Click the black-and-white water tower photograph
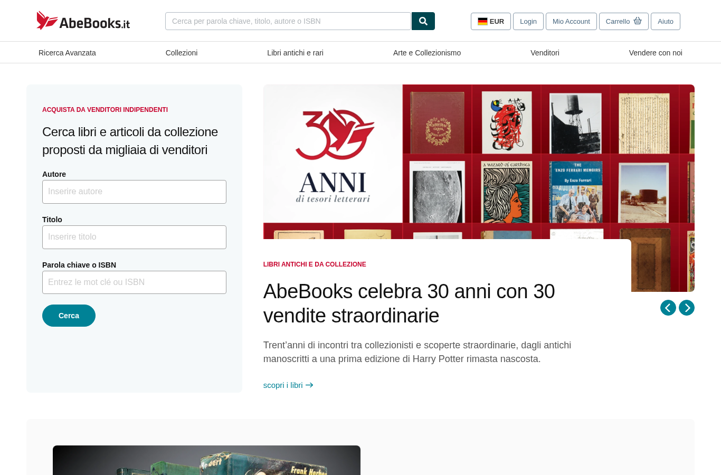Screen dimensions: 721x475 click(576, 123)
